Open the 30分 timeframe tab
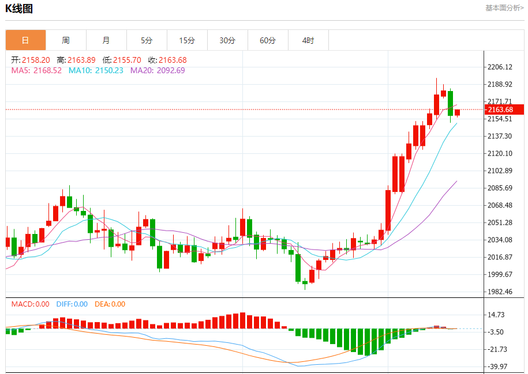The width and height of the screenshot is (528, 374). point(227,40)
